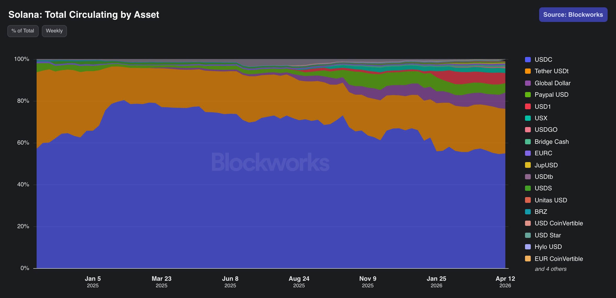The width and height of the screenshot is (616, 298).
Task: Open the 'Weekly' frequency selector
Action: 54,31
